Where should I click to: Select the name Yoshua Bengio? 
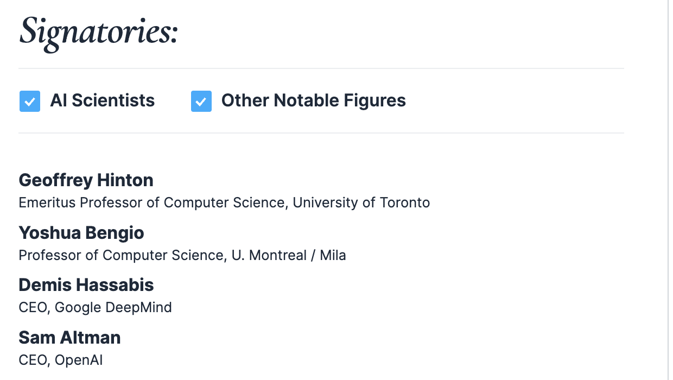tap(81, 233)
